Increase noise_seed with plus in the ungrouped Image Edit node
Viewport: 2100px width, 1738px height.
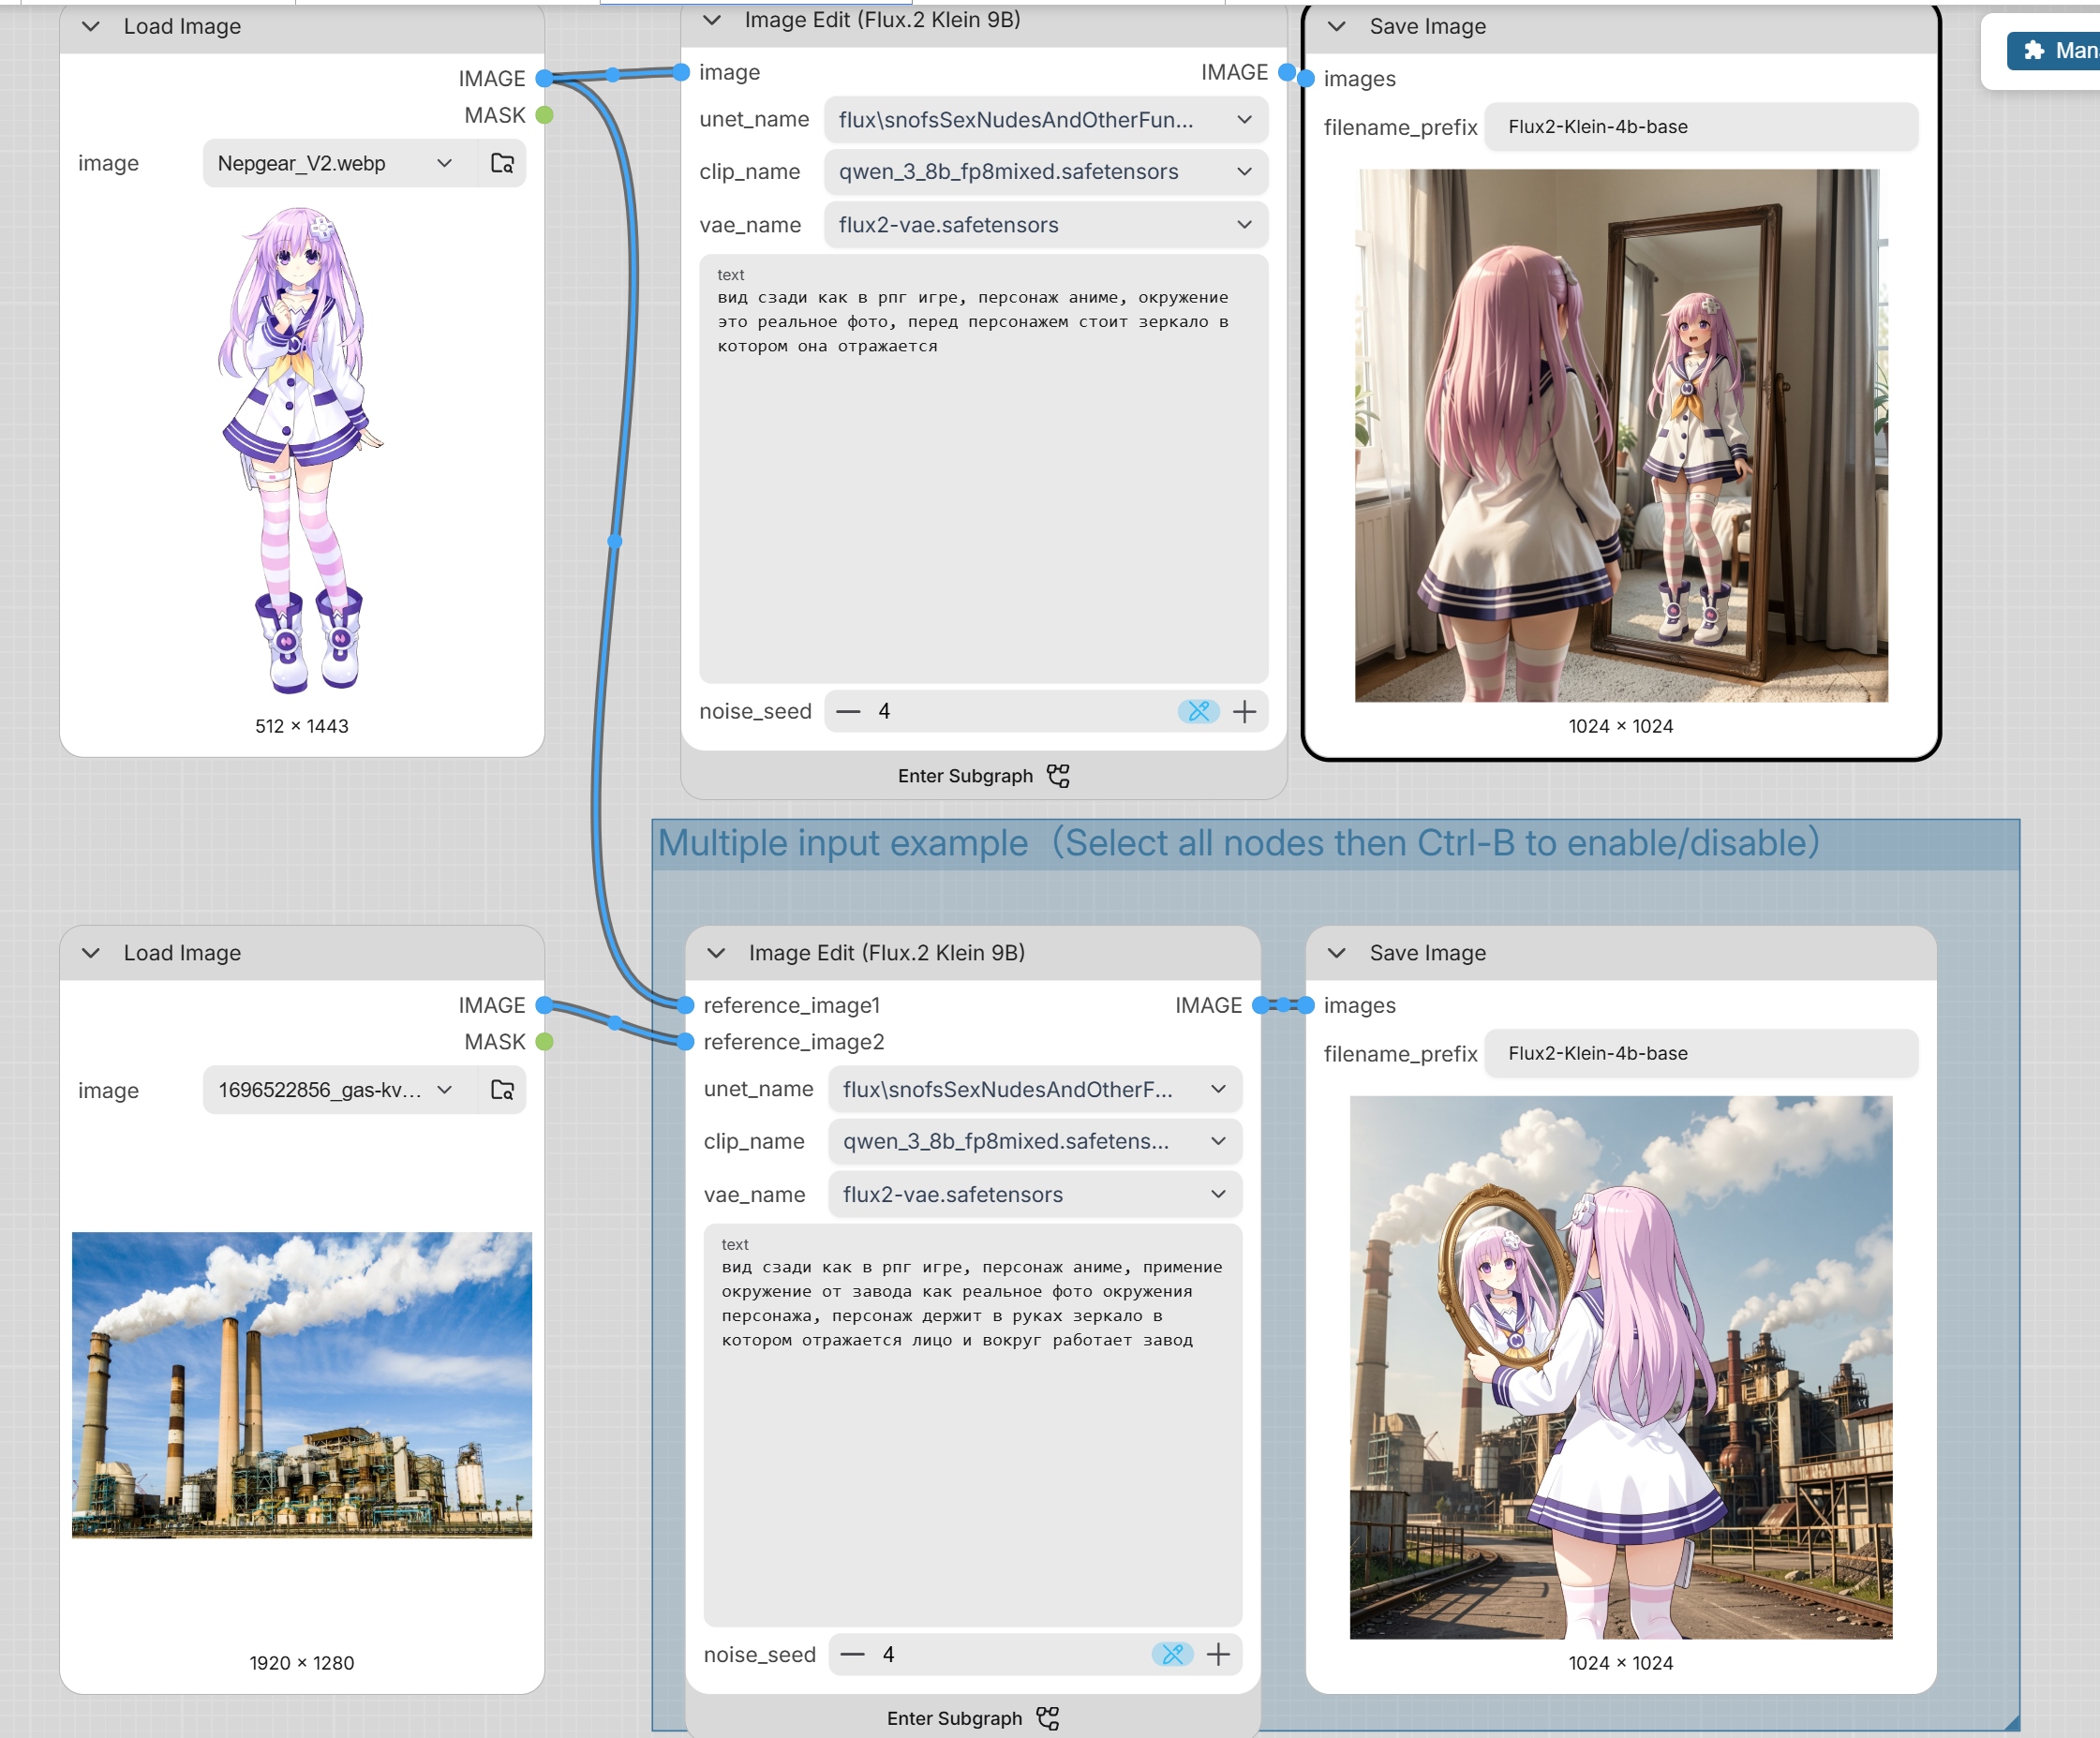1244,711
